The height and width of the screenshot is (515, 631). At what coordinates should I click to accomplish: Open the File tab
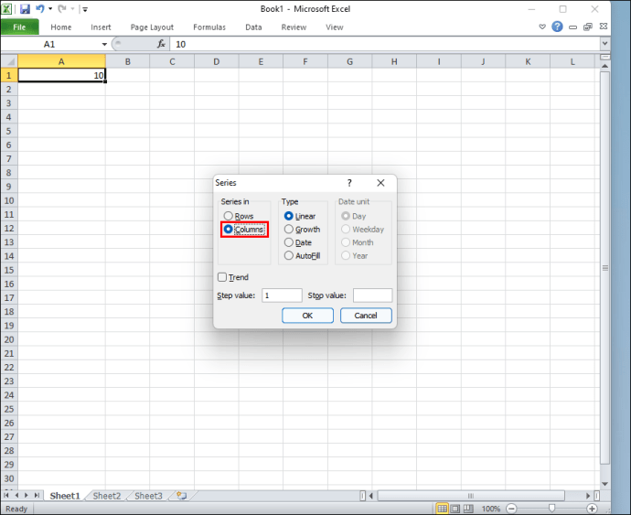coord(20,27)
